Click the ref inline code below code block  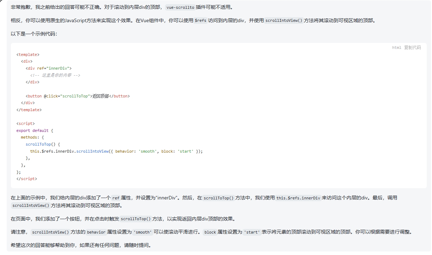point(116,198)
